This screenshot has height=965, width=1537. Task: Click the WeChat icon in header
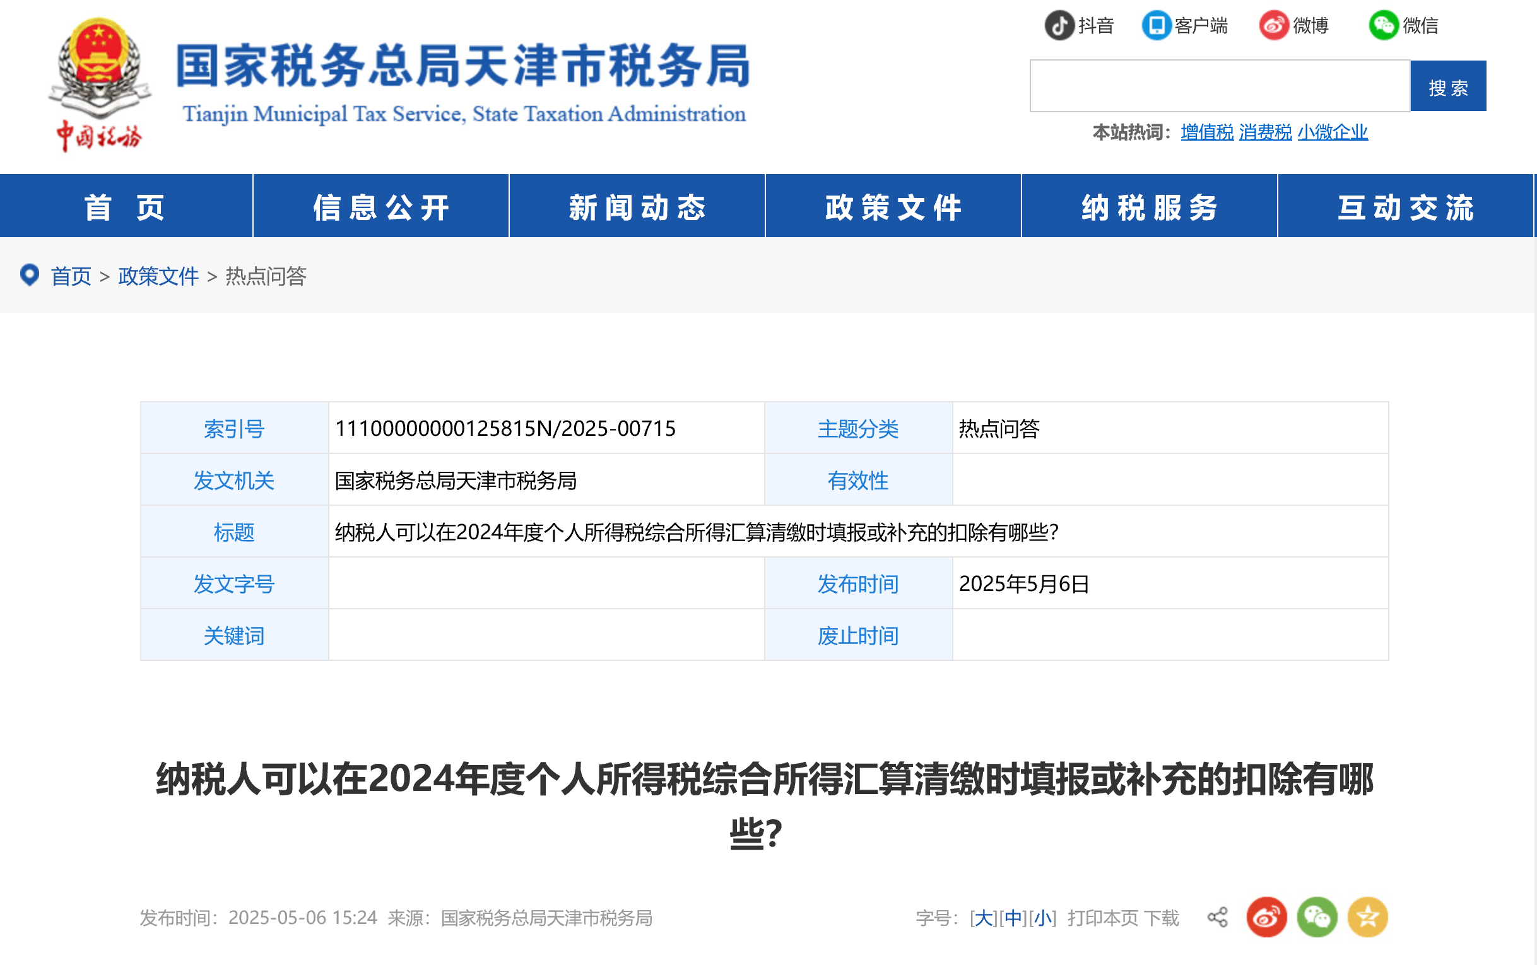click(x=1383, y=25)
